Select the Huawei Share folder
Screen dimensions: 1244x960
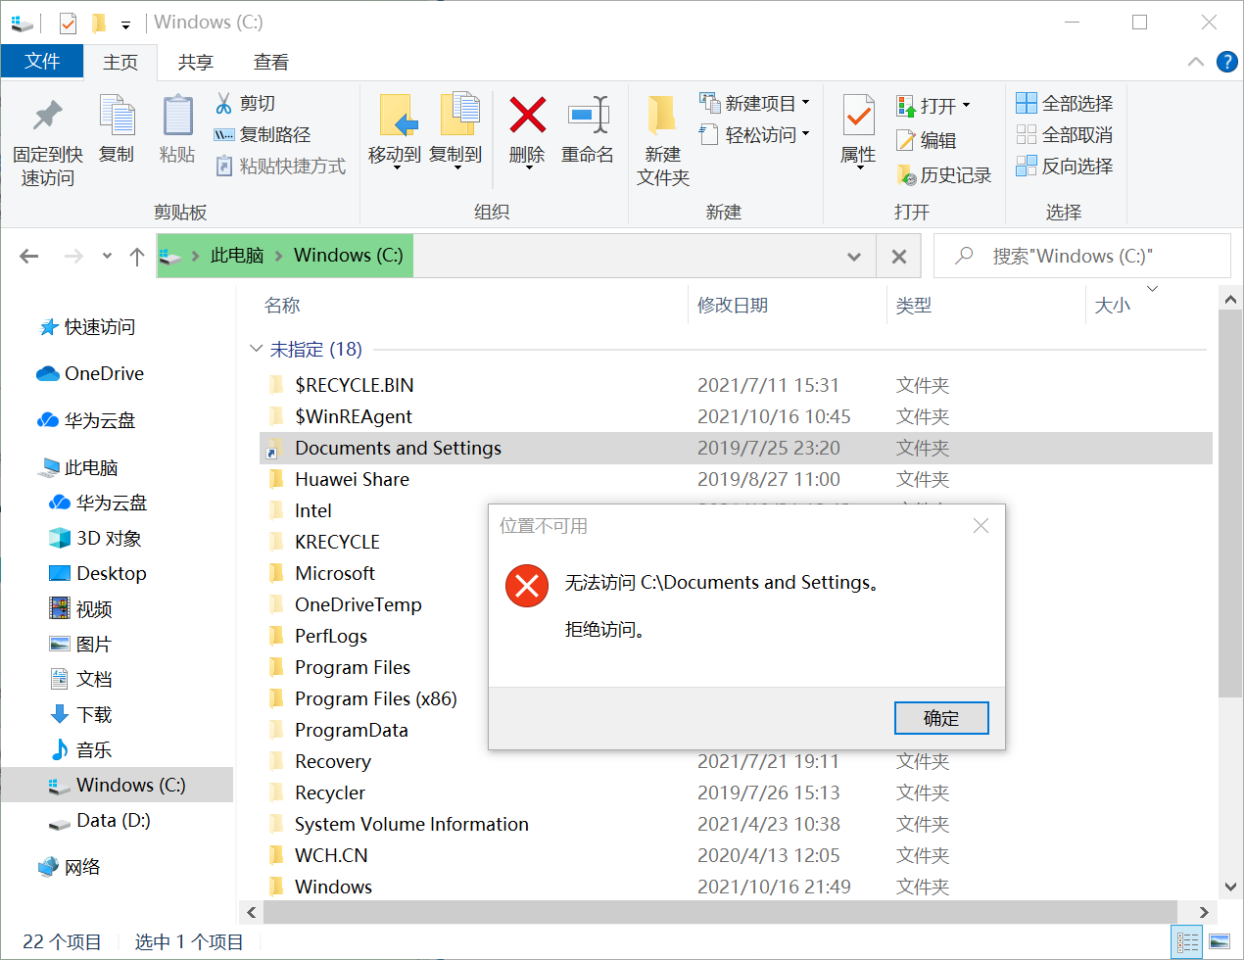pos(353,479)
